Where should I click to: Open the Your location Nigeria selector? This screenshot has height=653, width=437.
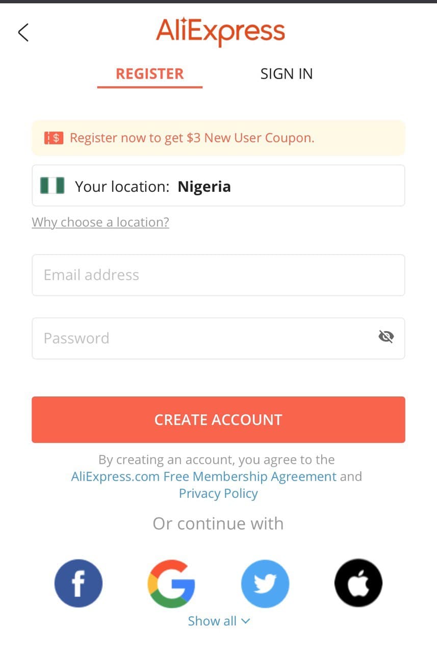218,186
